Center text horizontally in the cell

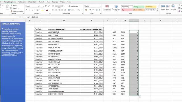(56, 10)
